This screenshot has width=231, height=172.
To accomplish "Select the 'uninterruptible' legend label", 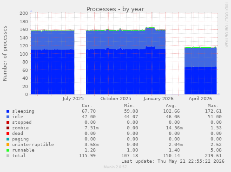I will (33, 145).
